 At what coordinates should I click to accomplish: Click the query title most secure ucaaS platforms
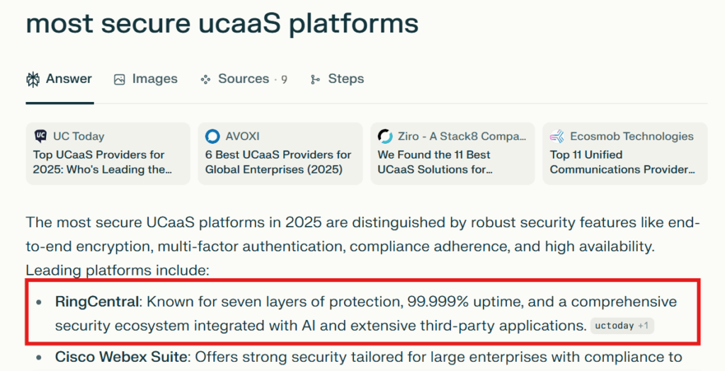click(x=222, y=23)
